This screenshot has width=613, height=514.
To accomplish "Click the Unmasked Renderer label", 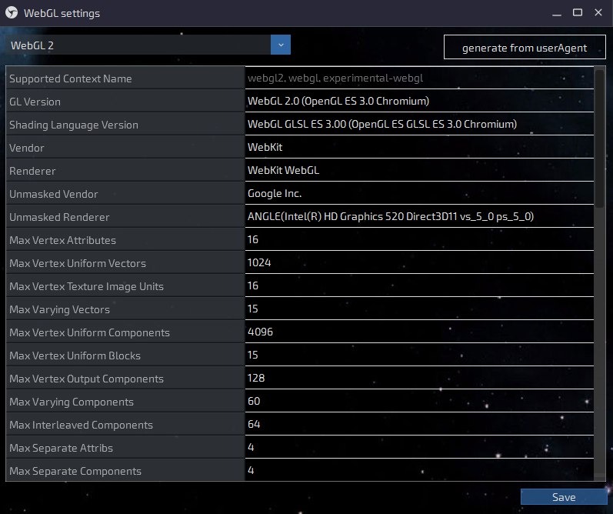I will click(59, 217).
